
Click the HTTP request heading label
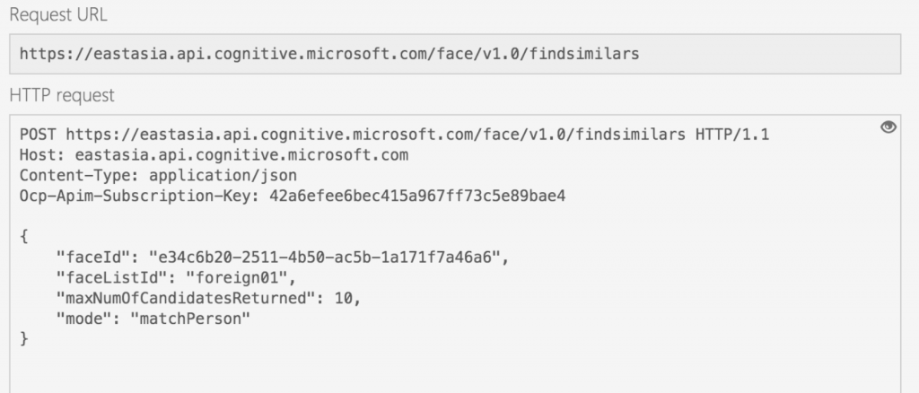click(62, 95)
